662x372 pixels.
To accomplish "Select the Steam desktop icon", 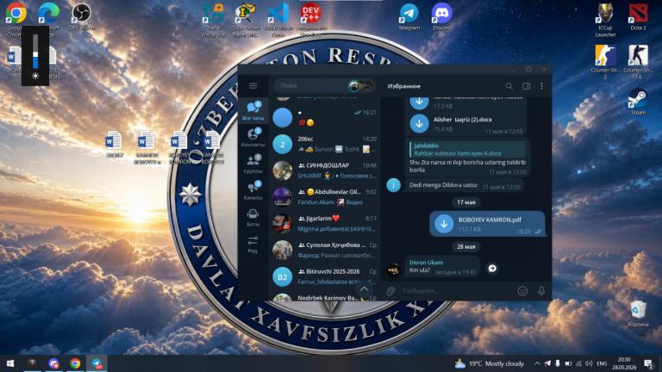I will click(x=639, y=102).
